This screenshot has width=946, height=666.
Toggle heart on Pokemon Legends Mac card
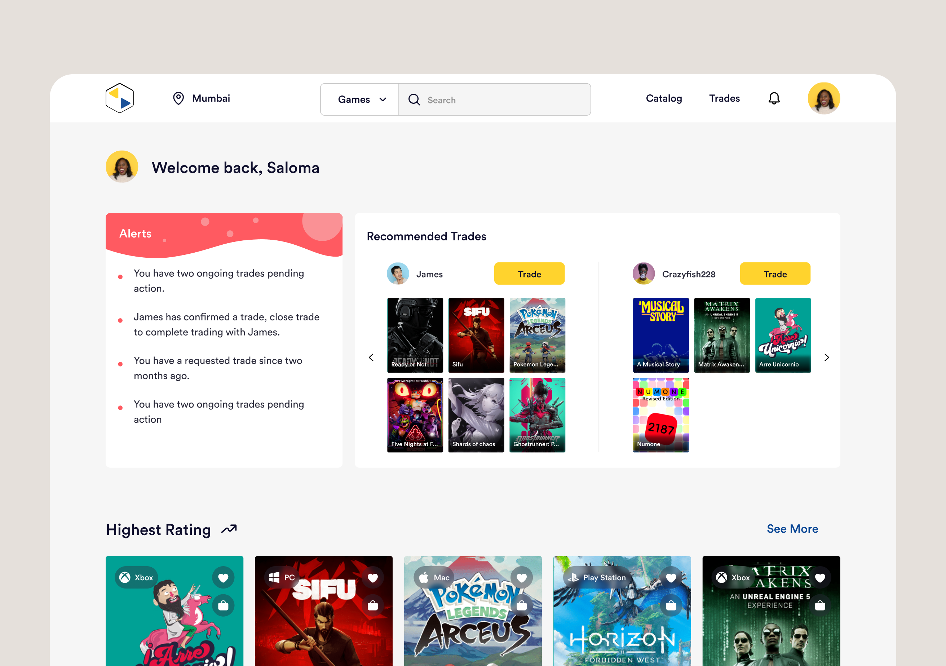click(x=522, y=577)
